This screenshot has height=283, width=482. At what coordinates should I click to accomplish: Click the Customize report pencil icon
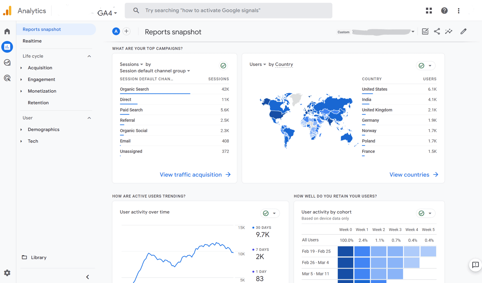pyautogui.click(x=463, y=31)
